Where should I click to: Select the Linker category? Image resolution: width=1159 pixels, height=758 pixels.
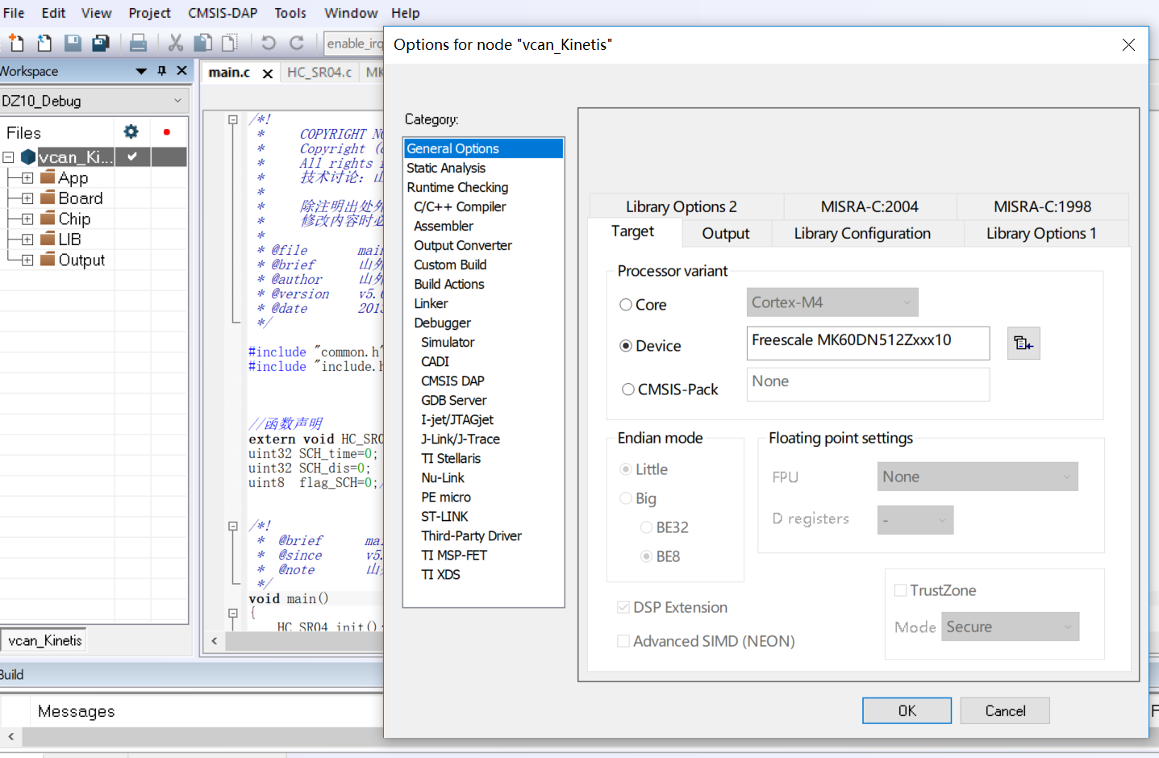click(x=431, y=303)
